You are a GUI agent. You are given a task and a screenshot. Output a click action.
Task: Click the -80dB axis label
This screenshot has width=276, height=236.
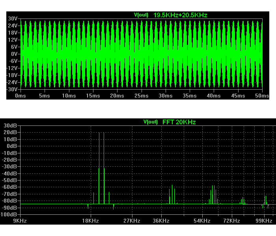(9, 201)
